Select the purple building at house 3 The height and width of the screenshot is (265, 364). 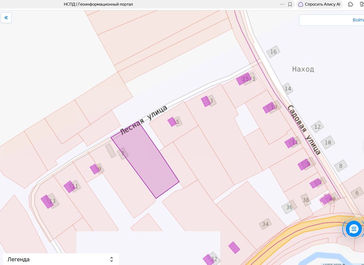206,101
